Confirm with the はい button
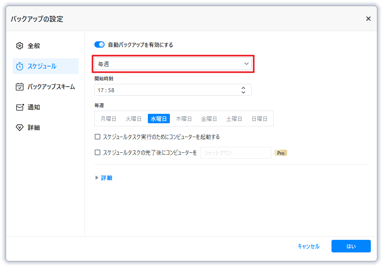 351,246
